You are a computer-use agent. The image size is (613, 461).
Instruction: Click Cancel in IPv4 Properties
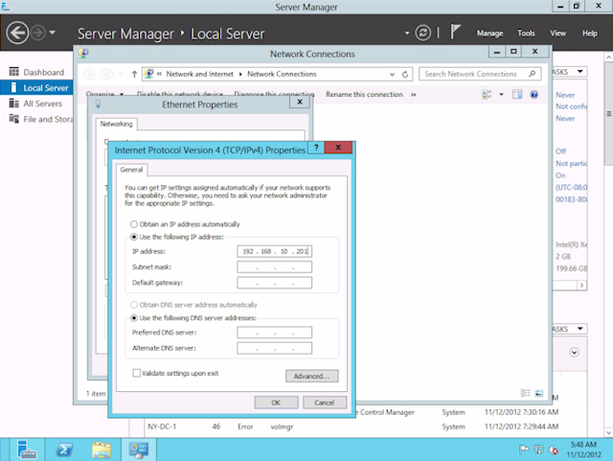tap(325, 403)
